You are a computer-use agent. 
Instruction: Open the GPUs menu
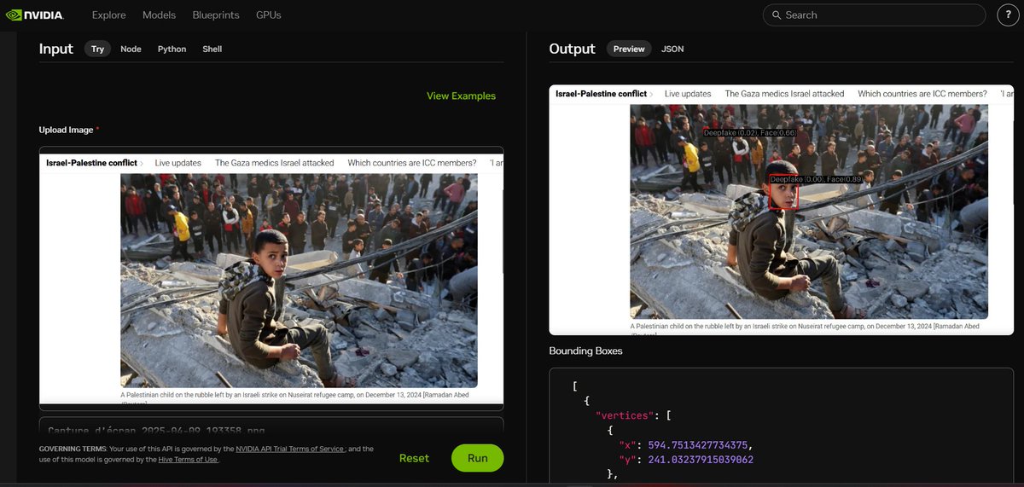pyautogui.click(x=269, y=15)
